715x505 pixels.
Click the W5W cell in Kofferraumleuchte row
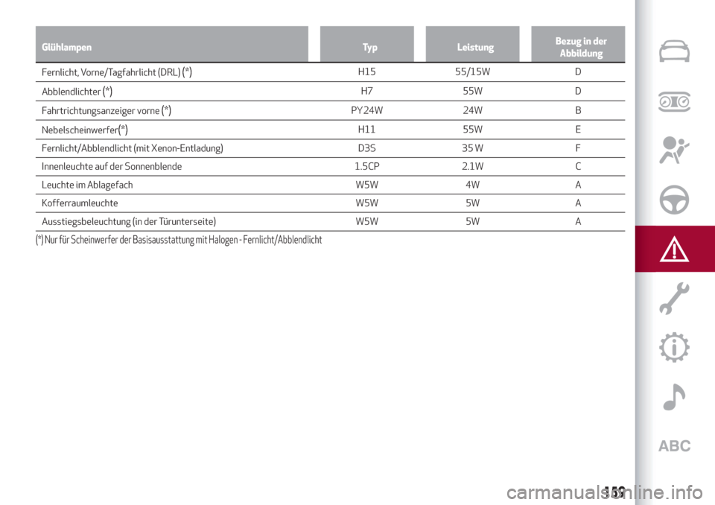pos(366,203)
